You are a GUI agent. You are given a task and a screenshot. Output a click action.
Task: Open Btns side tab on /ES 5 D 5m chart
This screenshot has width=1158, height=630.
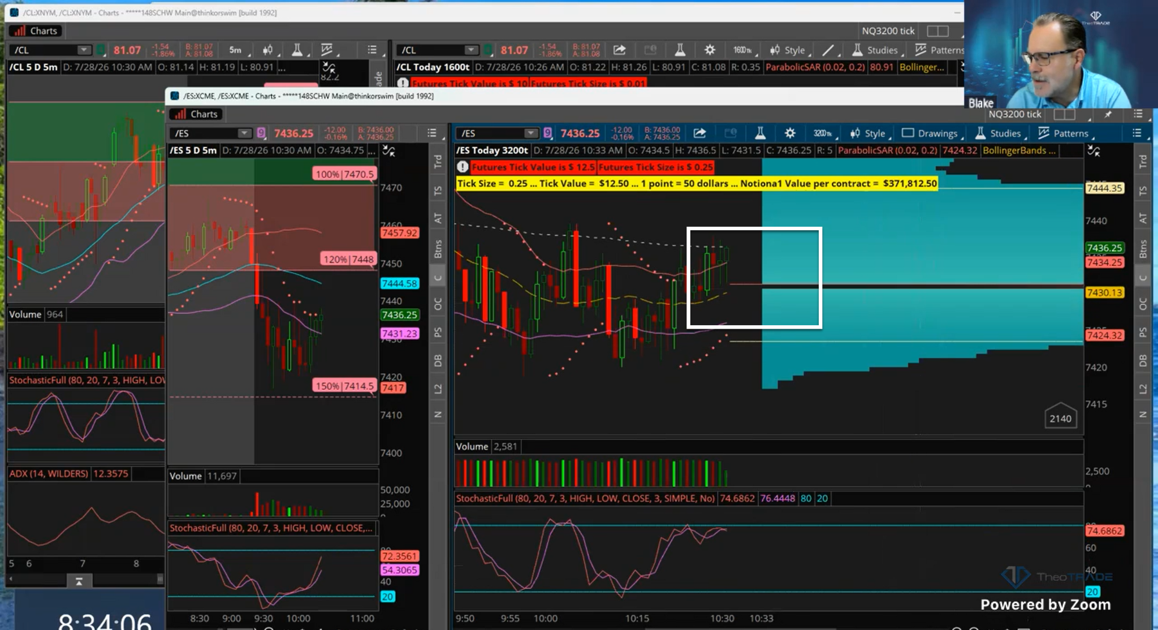tap(438, 249)
